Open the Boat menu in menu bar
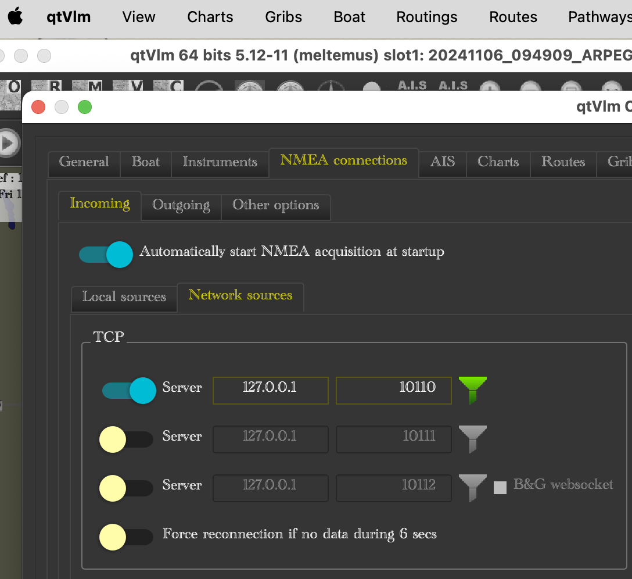This screenshot has height=579, width=632. click(349, 17)
